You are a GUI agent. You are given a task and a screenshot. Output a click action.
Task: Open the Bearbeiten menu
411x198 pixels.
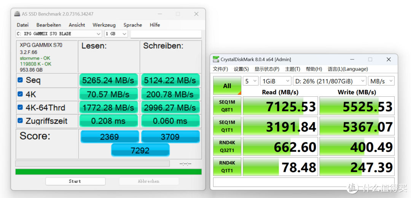coord(49,25)
